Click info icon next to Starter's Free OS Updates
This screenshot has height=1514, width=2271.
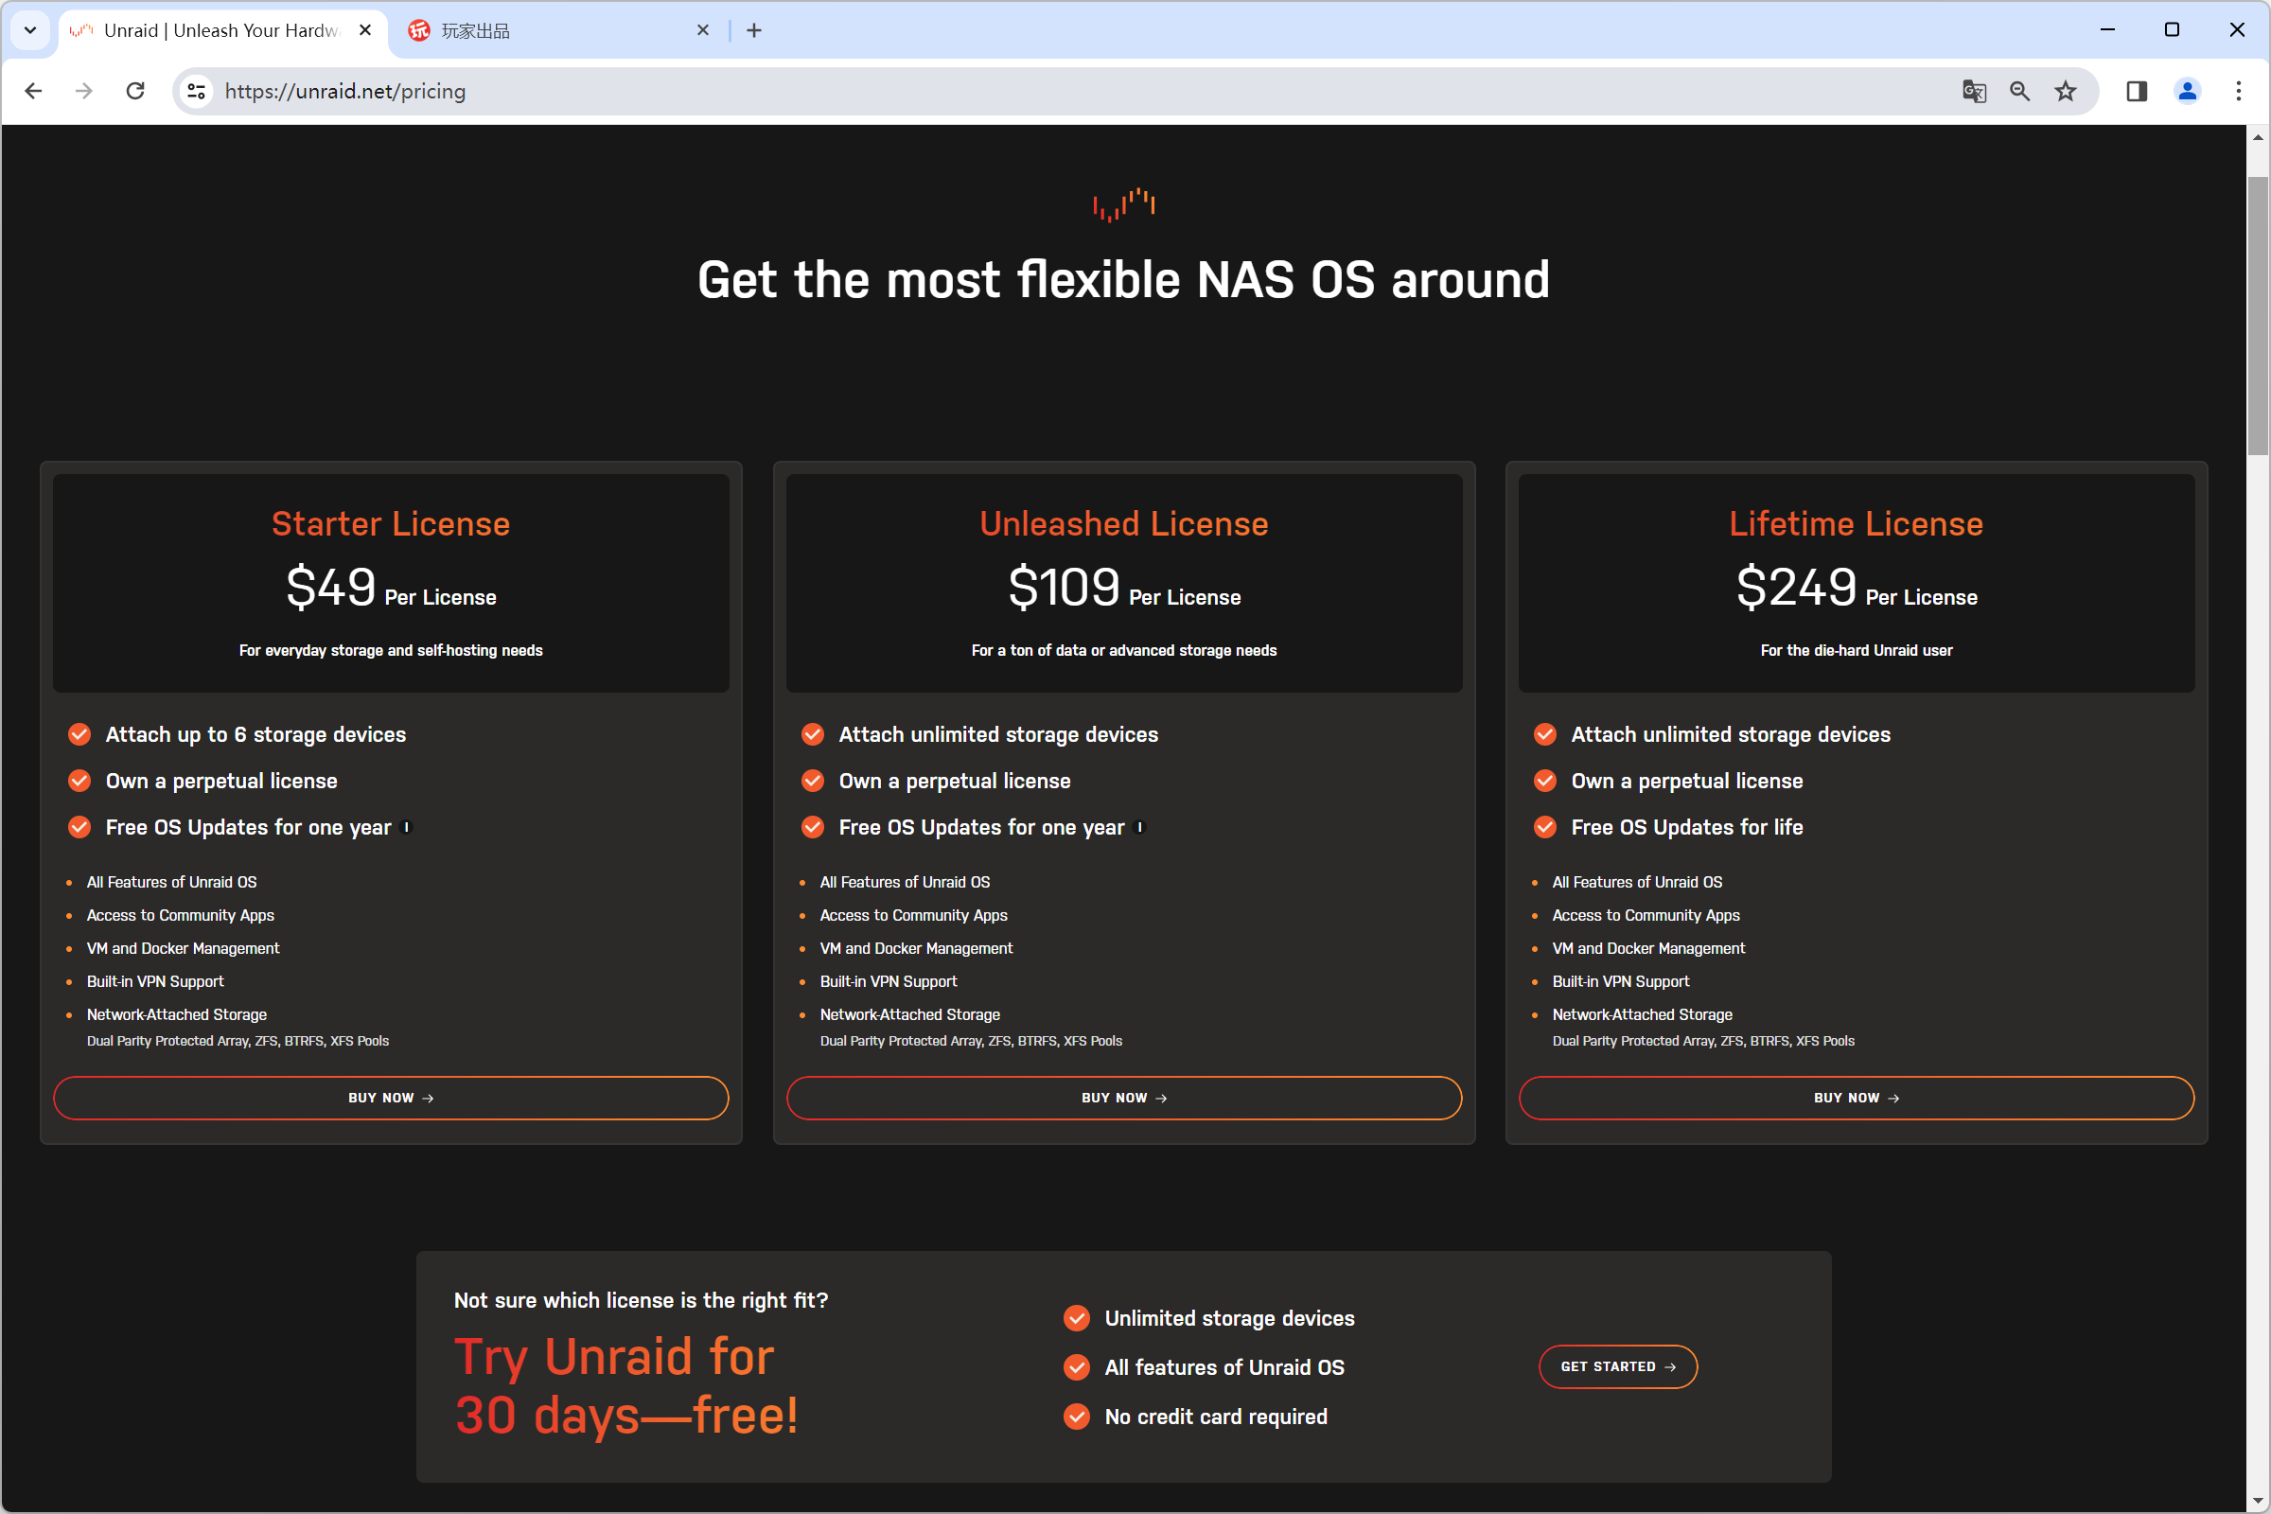406,826
